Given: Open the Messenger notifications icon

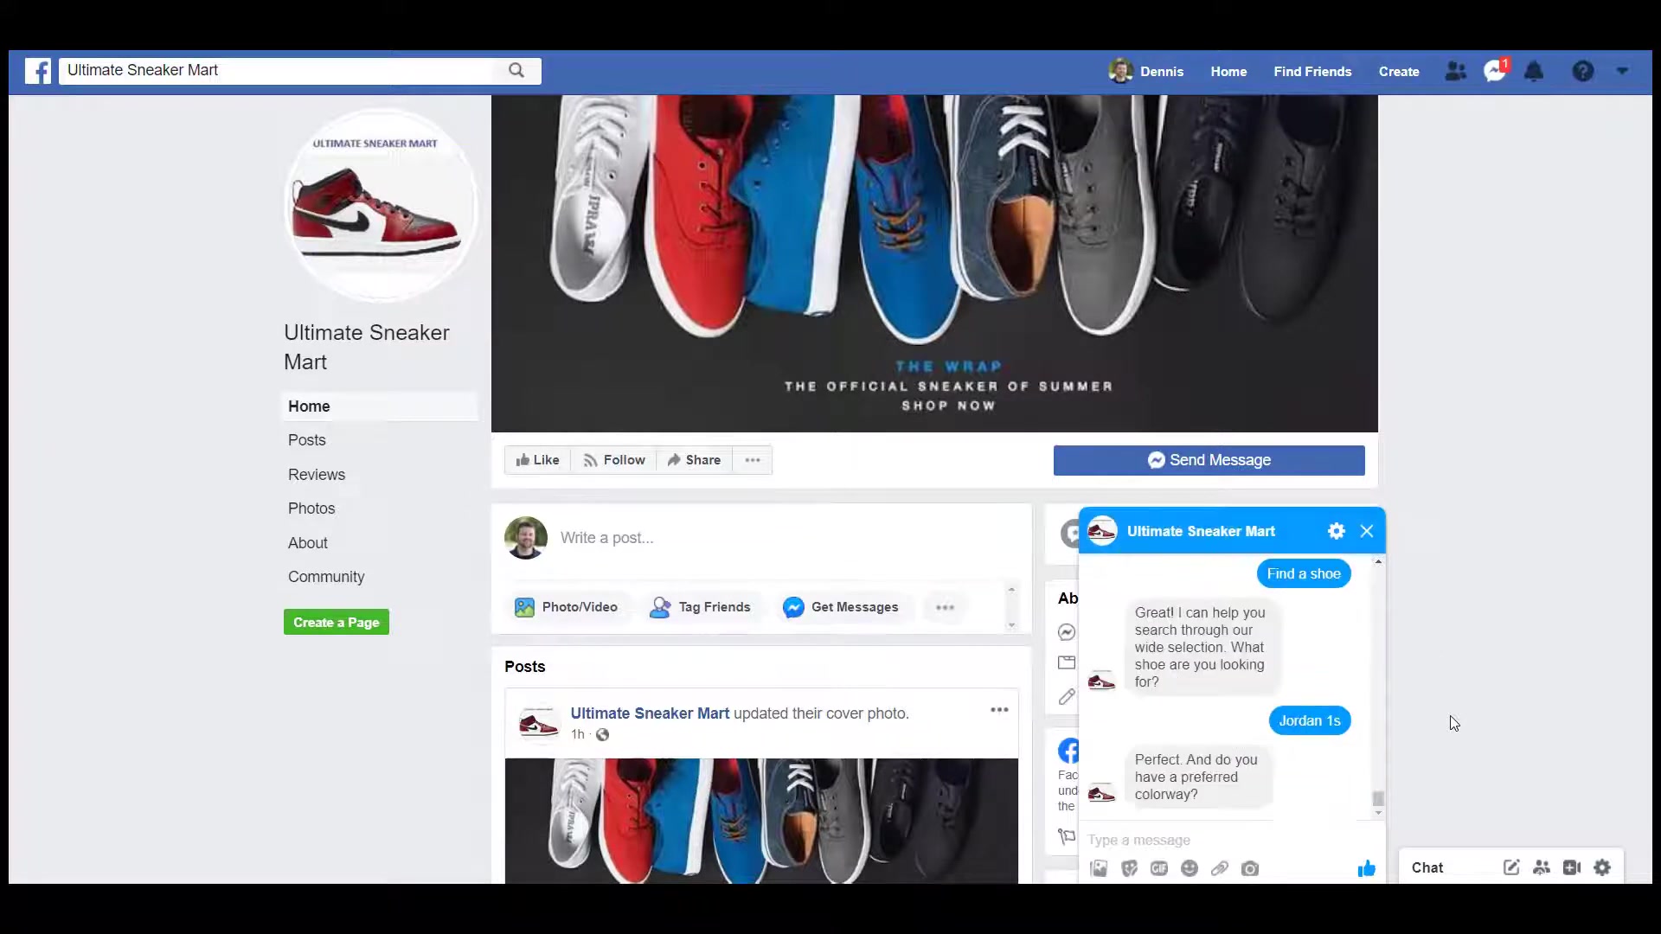Looking at the screenshot, I should (1495, 72).
